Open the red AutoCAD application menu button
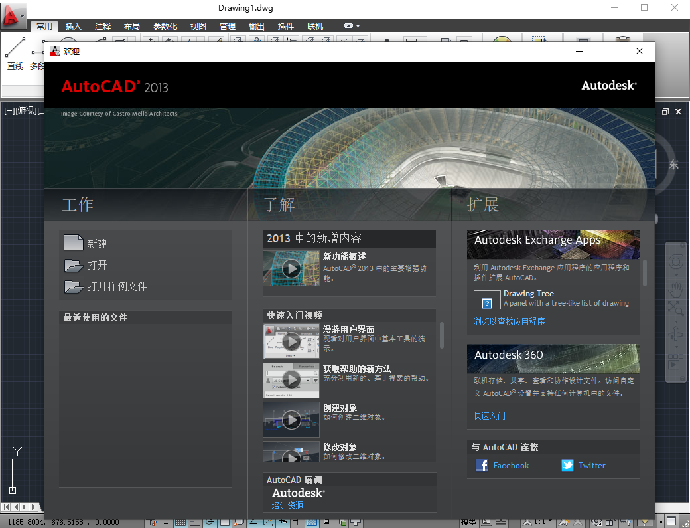This screenshot has width=690, height=528. point(13,15)
